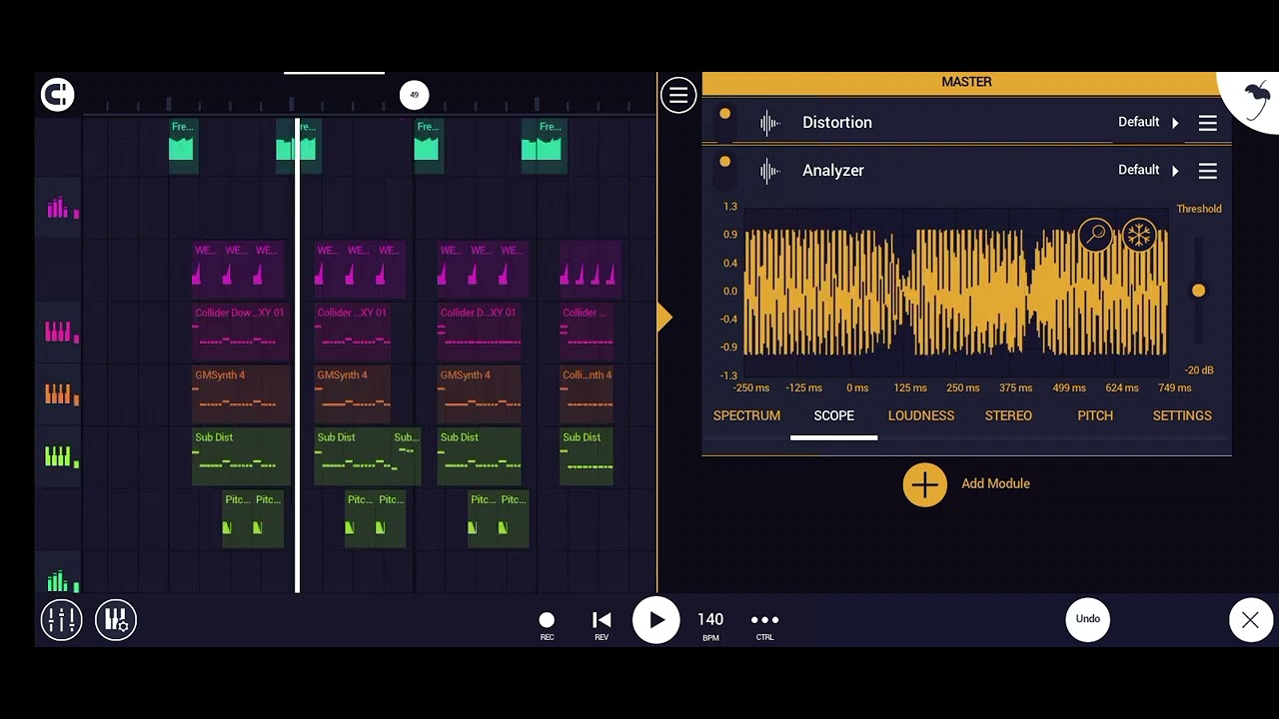Select the magenta drum track icon

click(61, 208)
